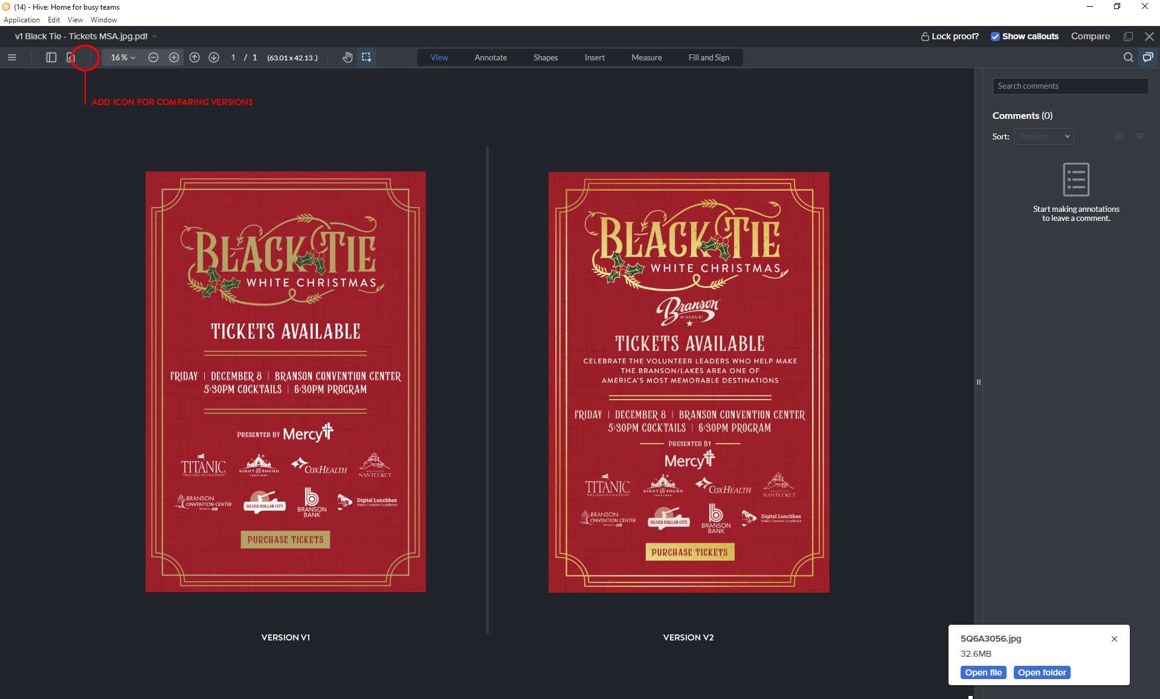Go to next page arrow

point(214,57)
